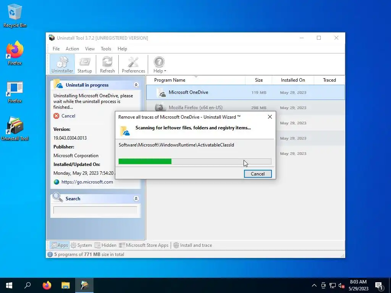Open the Recycle Bin desktop icon

[x=15, y=16]
